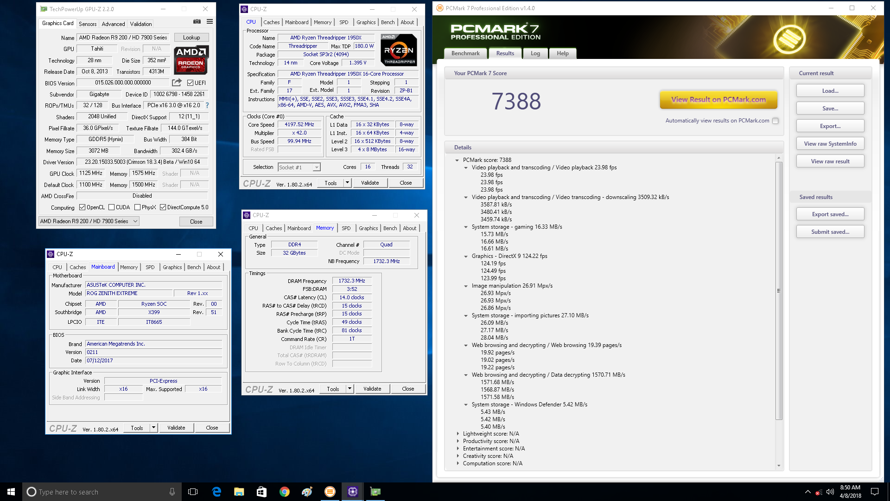This screenshot has width=890, height=501.
Task: Click the Details scrollbar up arrow
Action: coord(779,158)
